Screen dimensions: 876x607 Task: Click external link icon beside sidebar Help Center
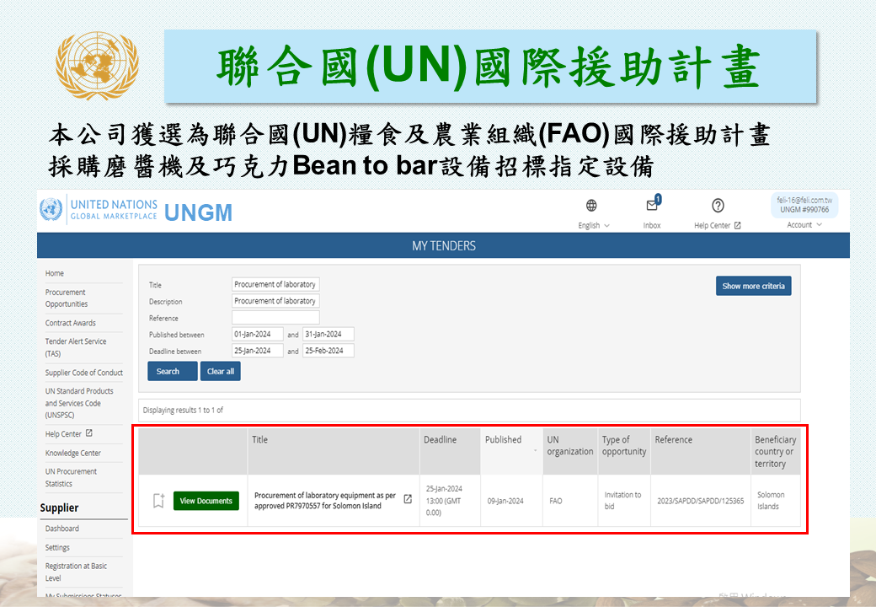tap(88, 433)
